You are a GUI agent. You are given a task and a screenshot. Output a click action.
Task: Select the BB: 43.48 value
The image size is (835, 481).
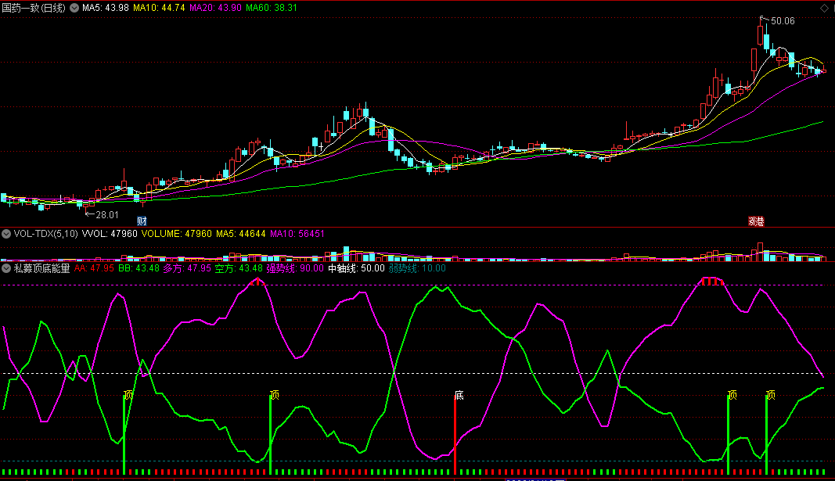[139, 268]
